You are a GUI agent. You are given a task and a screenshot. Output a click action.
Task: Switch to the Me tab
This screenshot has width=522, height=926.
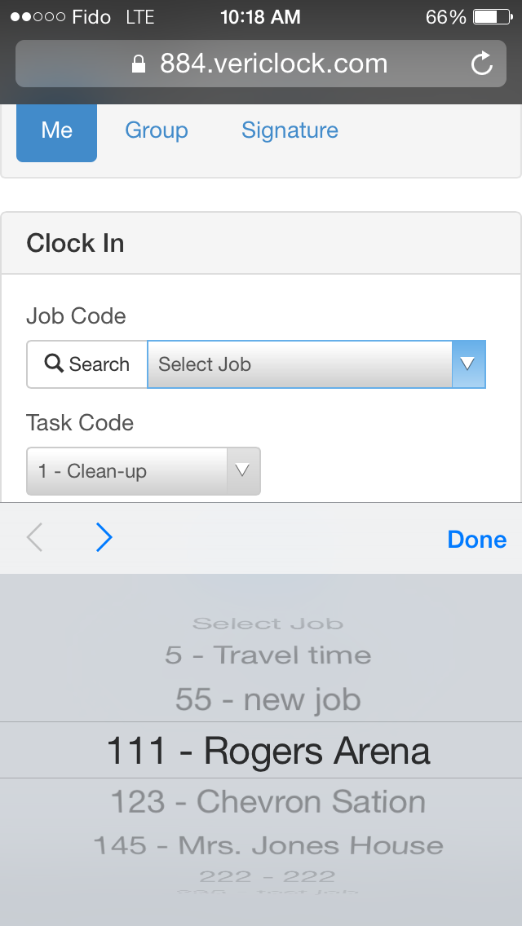57,130
